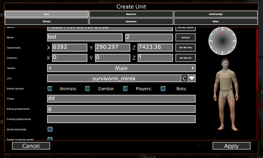
Task: Select previous gender with left arrow
Action: (50, 68)
